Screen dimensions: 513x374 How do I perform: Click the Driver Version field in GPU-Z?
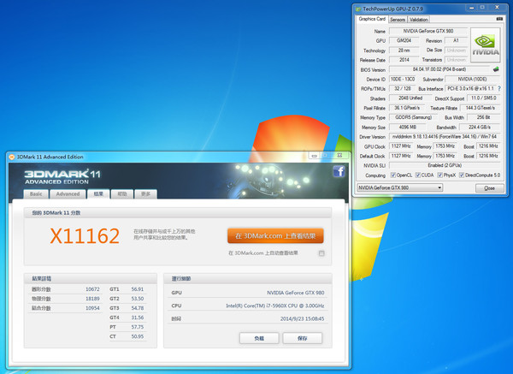click(x=445, y=137)
